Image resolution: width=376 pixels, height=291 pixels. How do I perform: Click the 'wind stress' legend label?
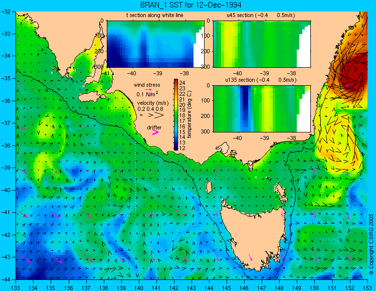[x=147, y=85]
